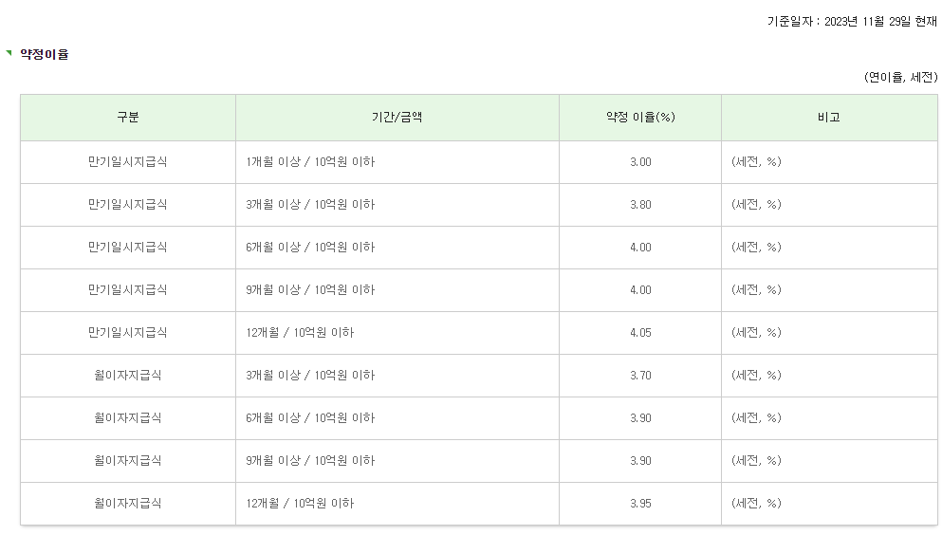The image size is (942, 535).
Task: Click the 3.80 rate value
Action: [640, 205]
